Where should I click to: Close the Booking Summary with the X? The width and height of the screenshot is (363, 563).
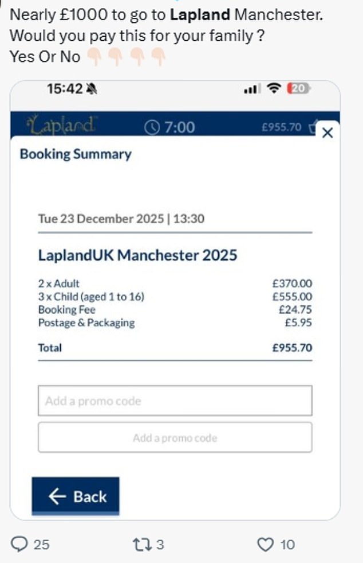327,133
